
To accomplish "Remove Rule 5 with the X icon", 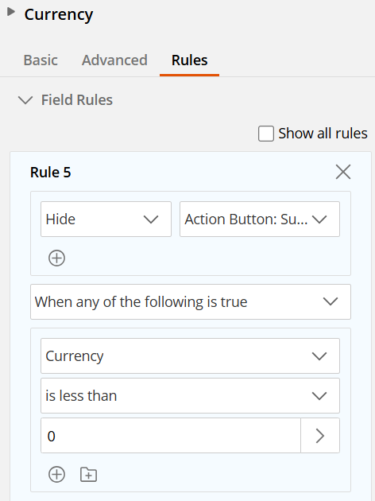I will 343,172.
